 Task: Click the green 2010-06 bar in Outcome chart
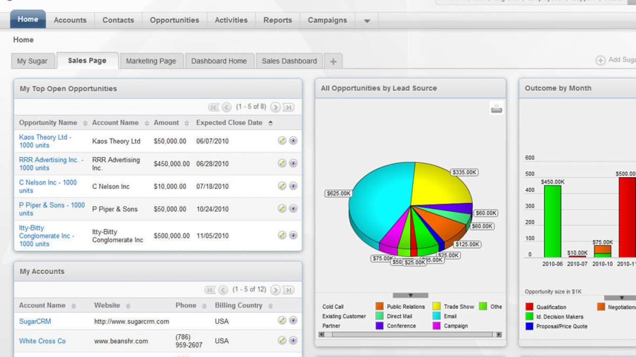click(x=552, y=221)
